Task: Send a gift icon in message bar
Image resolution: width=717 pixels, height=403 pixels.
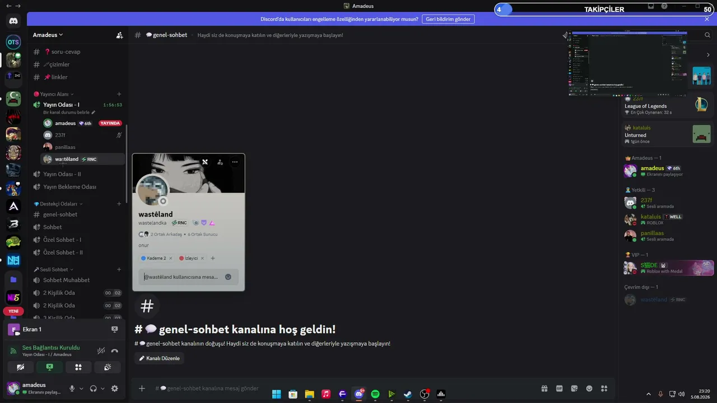Action: tap(544, 388)
